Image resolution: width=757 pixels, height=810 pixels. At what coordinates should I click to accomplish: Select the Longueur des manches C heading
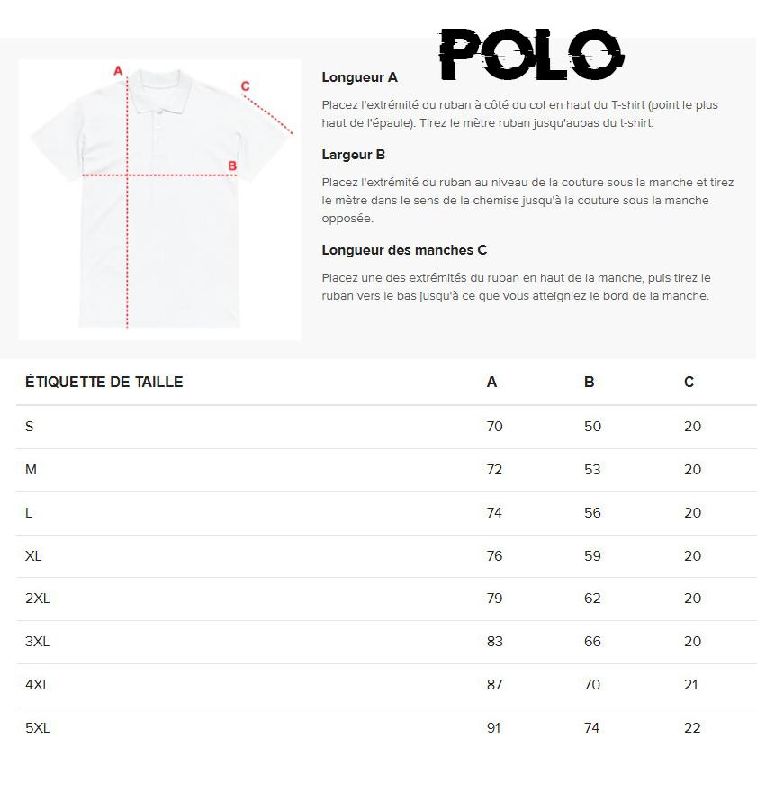[404, 250]
